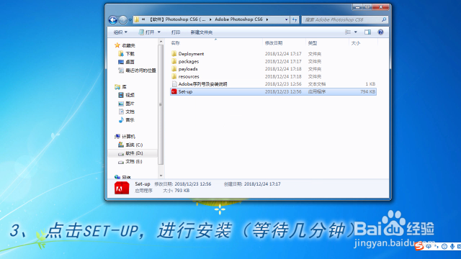The width and height of the screenshot is (461, 259).
Task: Select 收藏夹 in navigation pane
Action: click(128, 45)
